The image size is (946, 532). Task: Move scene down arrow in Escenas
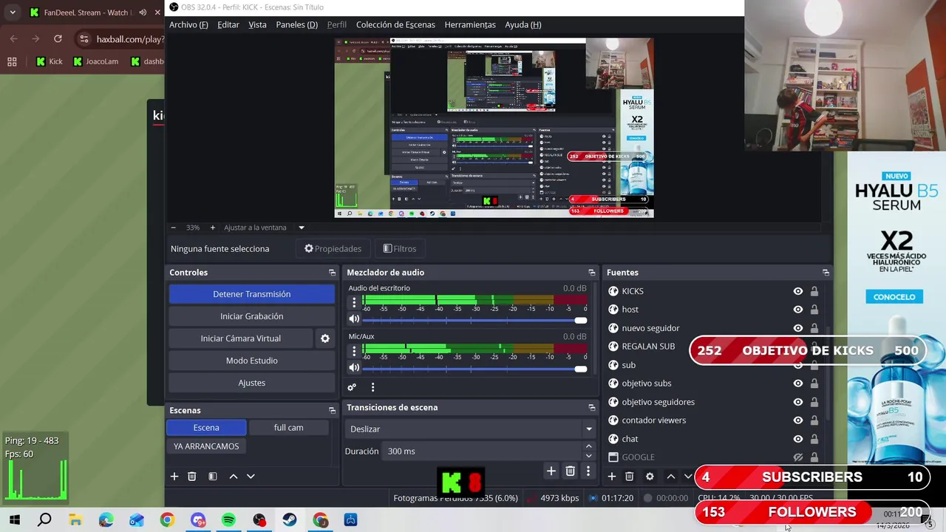tap(251, 477)
